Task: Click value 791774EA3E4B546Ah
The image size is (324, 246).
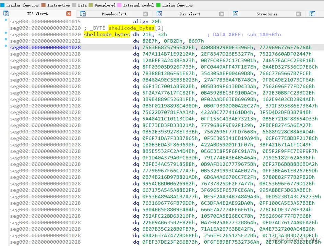Action: (x=230, y=158)
